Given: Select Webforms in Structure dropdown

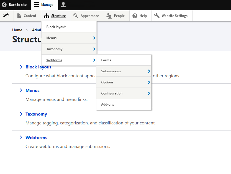Looking at the screenshot, I should tap(69, 60).
